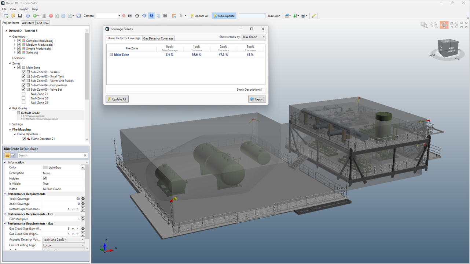This screenshot has width=470, height=264.
Task: Click the yellow pencil annotation icon
Action: 314,16
